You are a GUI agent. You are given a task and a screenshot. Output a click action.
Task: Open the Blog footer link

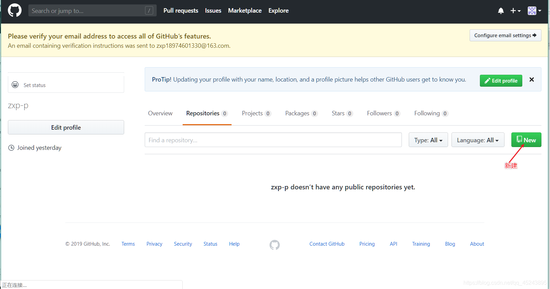click(450, 244)
